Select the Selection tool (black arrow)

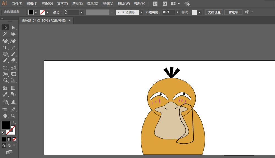click(5, 27)
